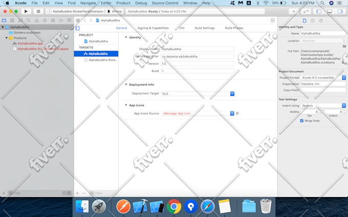
Task: Click the source control status filter icon
Action: tap(69, 193)
